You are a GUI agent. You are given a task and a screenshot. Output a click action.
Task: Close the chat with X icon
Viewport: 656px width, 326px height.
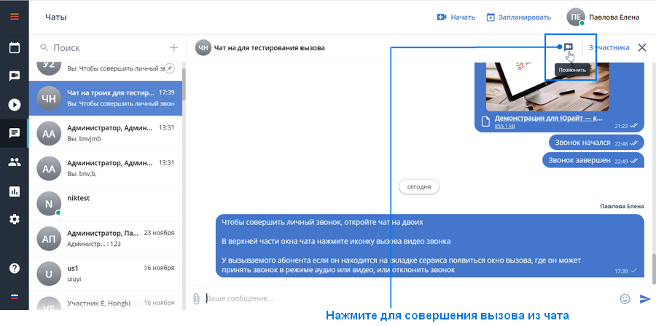(641, 47)
